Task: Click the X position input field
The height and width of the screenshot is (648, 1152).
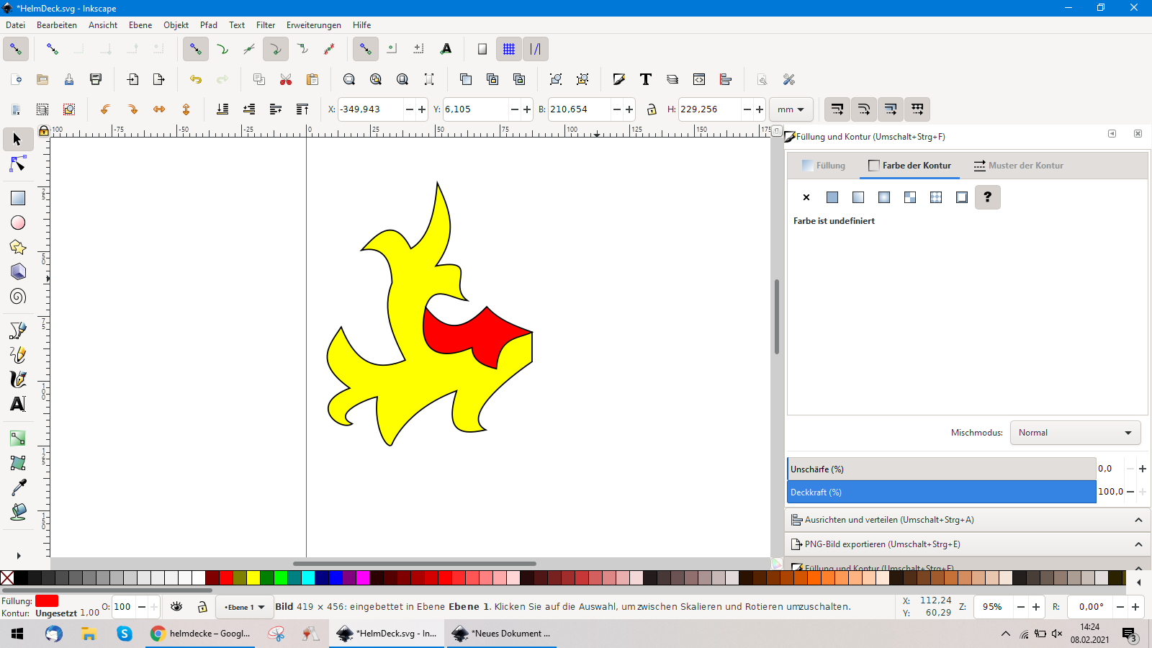Action: coord(371,109)
